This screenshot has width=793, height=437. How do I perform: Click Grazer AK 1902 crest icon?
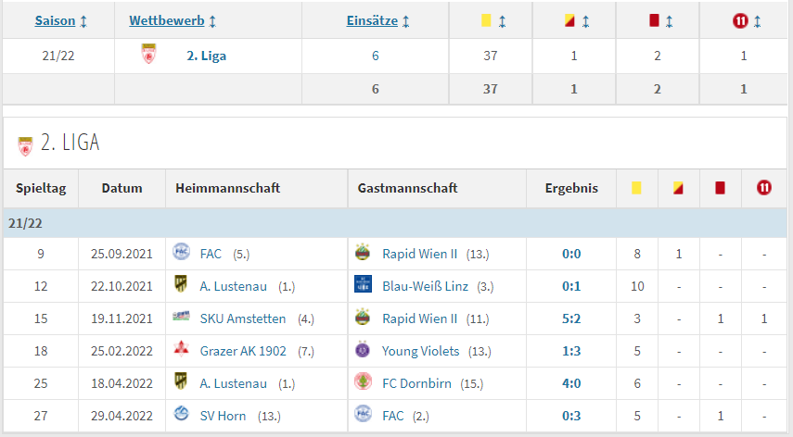181,349
